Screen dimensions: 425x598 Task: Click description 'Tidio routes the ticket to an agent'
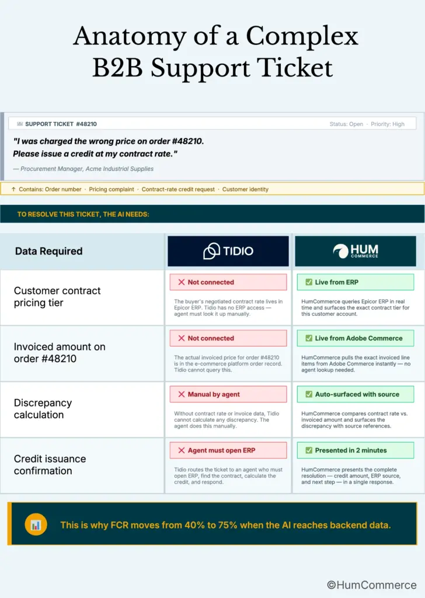[228, 476]
